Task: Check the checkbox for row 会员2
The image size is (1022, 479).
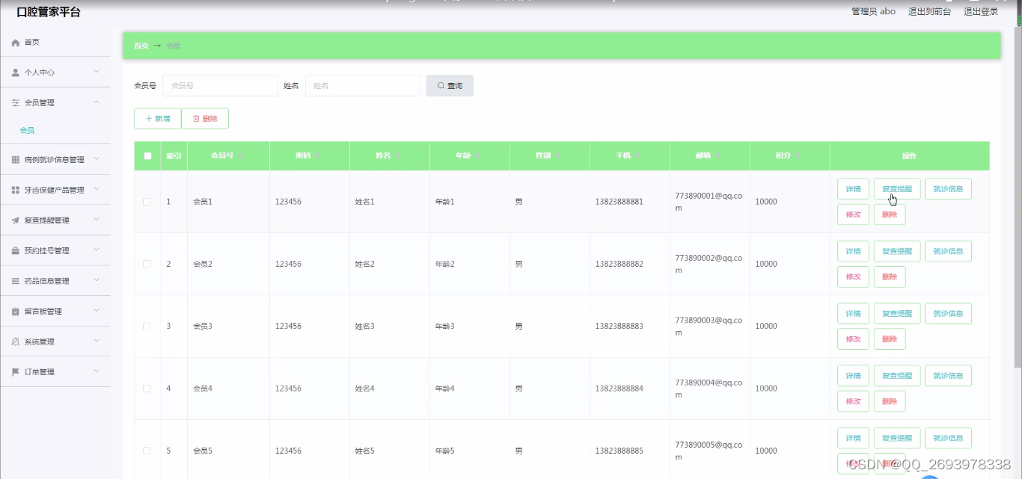Action: [x=147, y=264]
